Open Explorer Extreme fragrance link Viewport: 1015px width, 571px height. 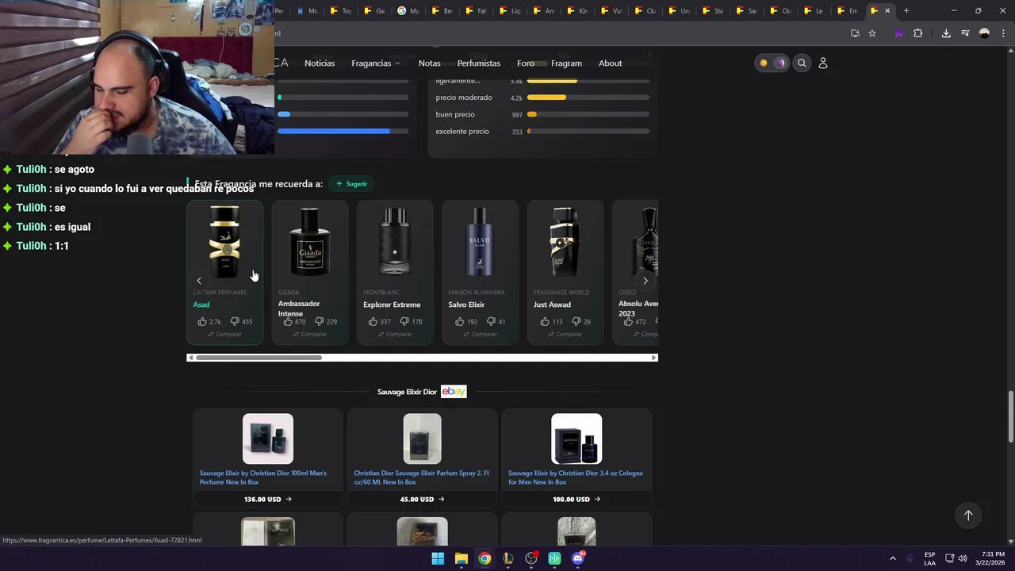(392, 305)
